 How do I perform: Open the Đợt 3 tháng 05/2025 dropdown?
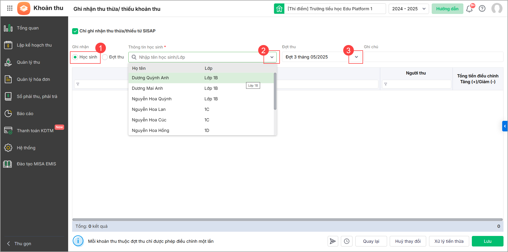point(356,57)
